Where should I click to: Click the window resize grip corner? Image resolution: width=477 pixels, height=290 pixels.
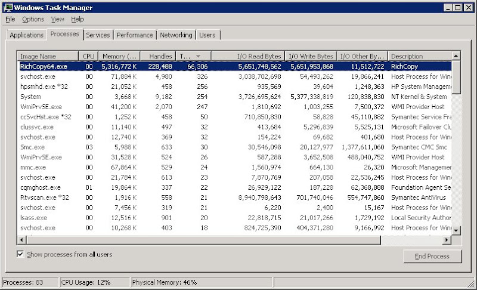point(471,283)
